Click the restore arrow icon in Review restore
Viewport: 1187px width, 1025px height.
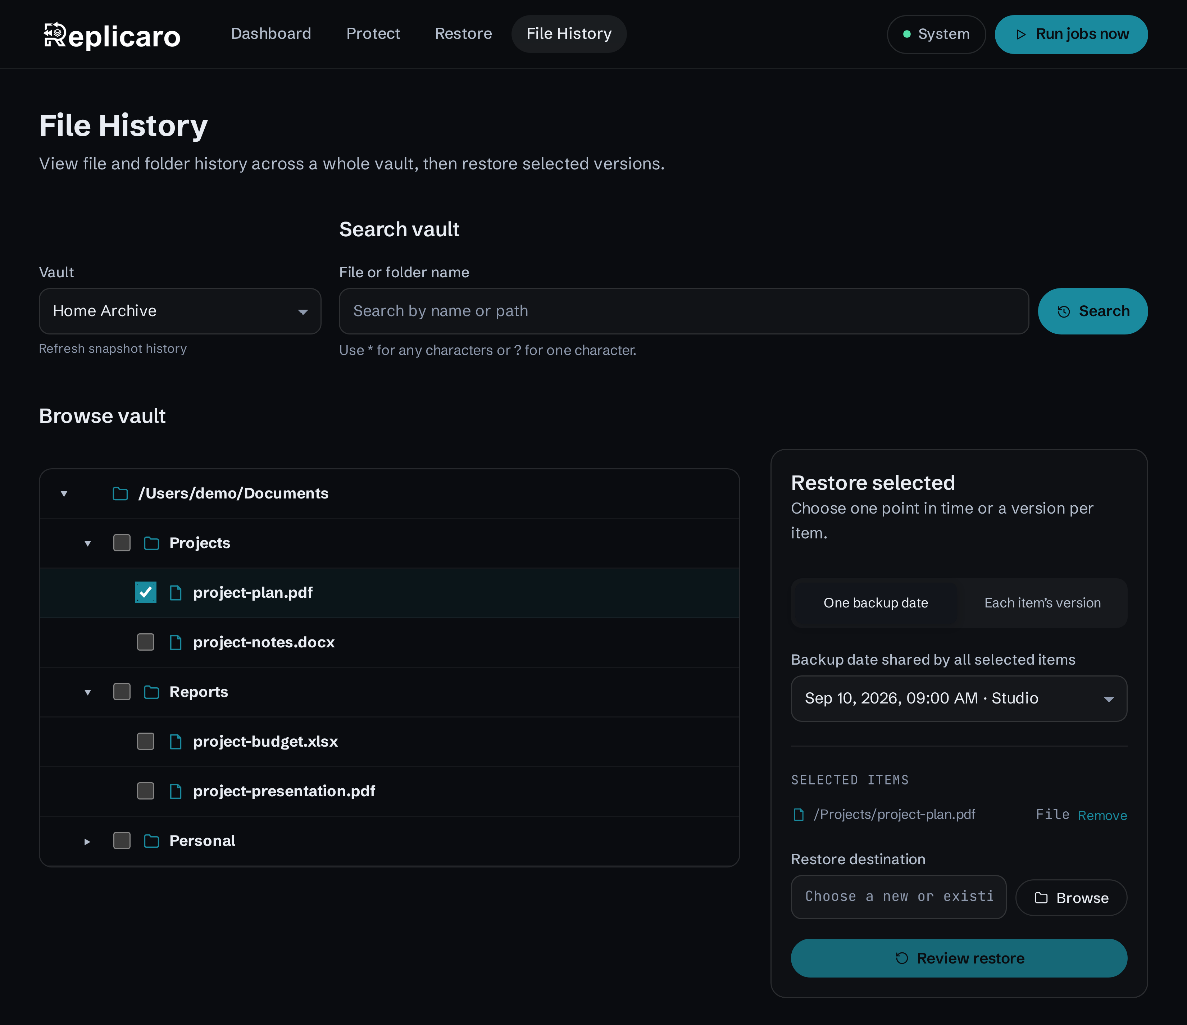pos(902,958)
